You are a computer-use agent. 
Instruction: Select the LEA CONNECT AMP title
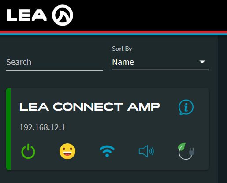pos(89,107)
